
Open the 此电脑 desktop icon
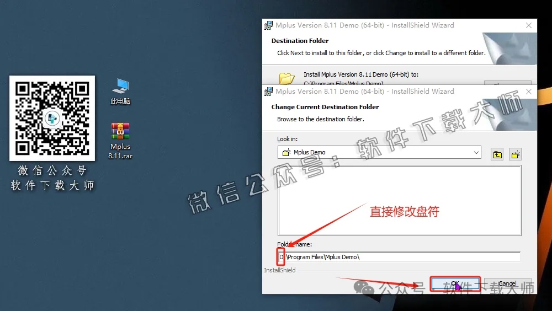(120, 91)
